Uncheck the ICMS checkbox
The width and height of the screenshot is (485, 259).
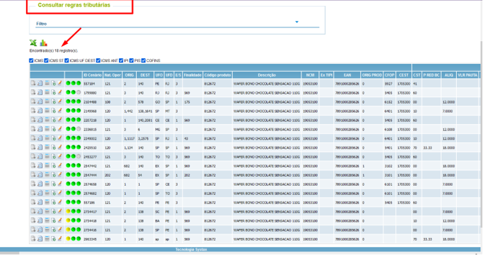[31, 61]
